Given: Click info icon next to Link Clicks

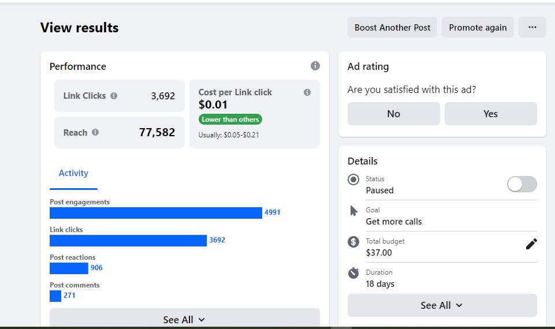Looking at the screenshot, I should (114, 96).
